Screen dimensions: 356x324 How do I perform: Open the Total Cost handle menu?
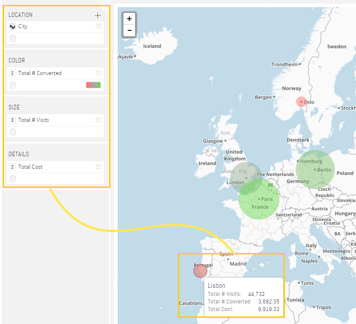(x=98, y=167)
